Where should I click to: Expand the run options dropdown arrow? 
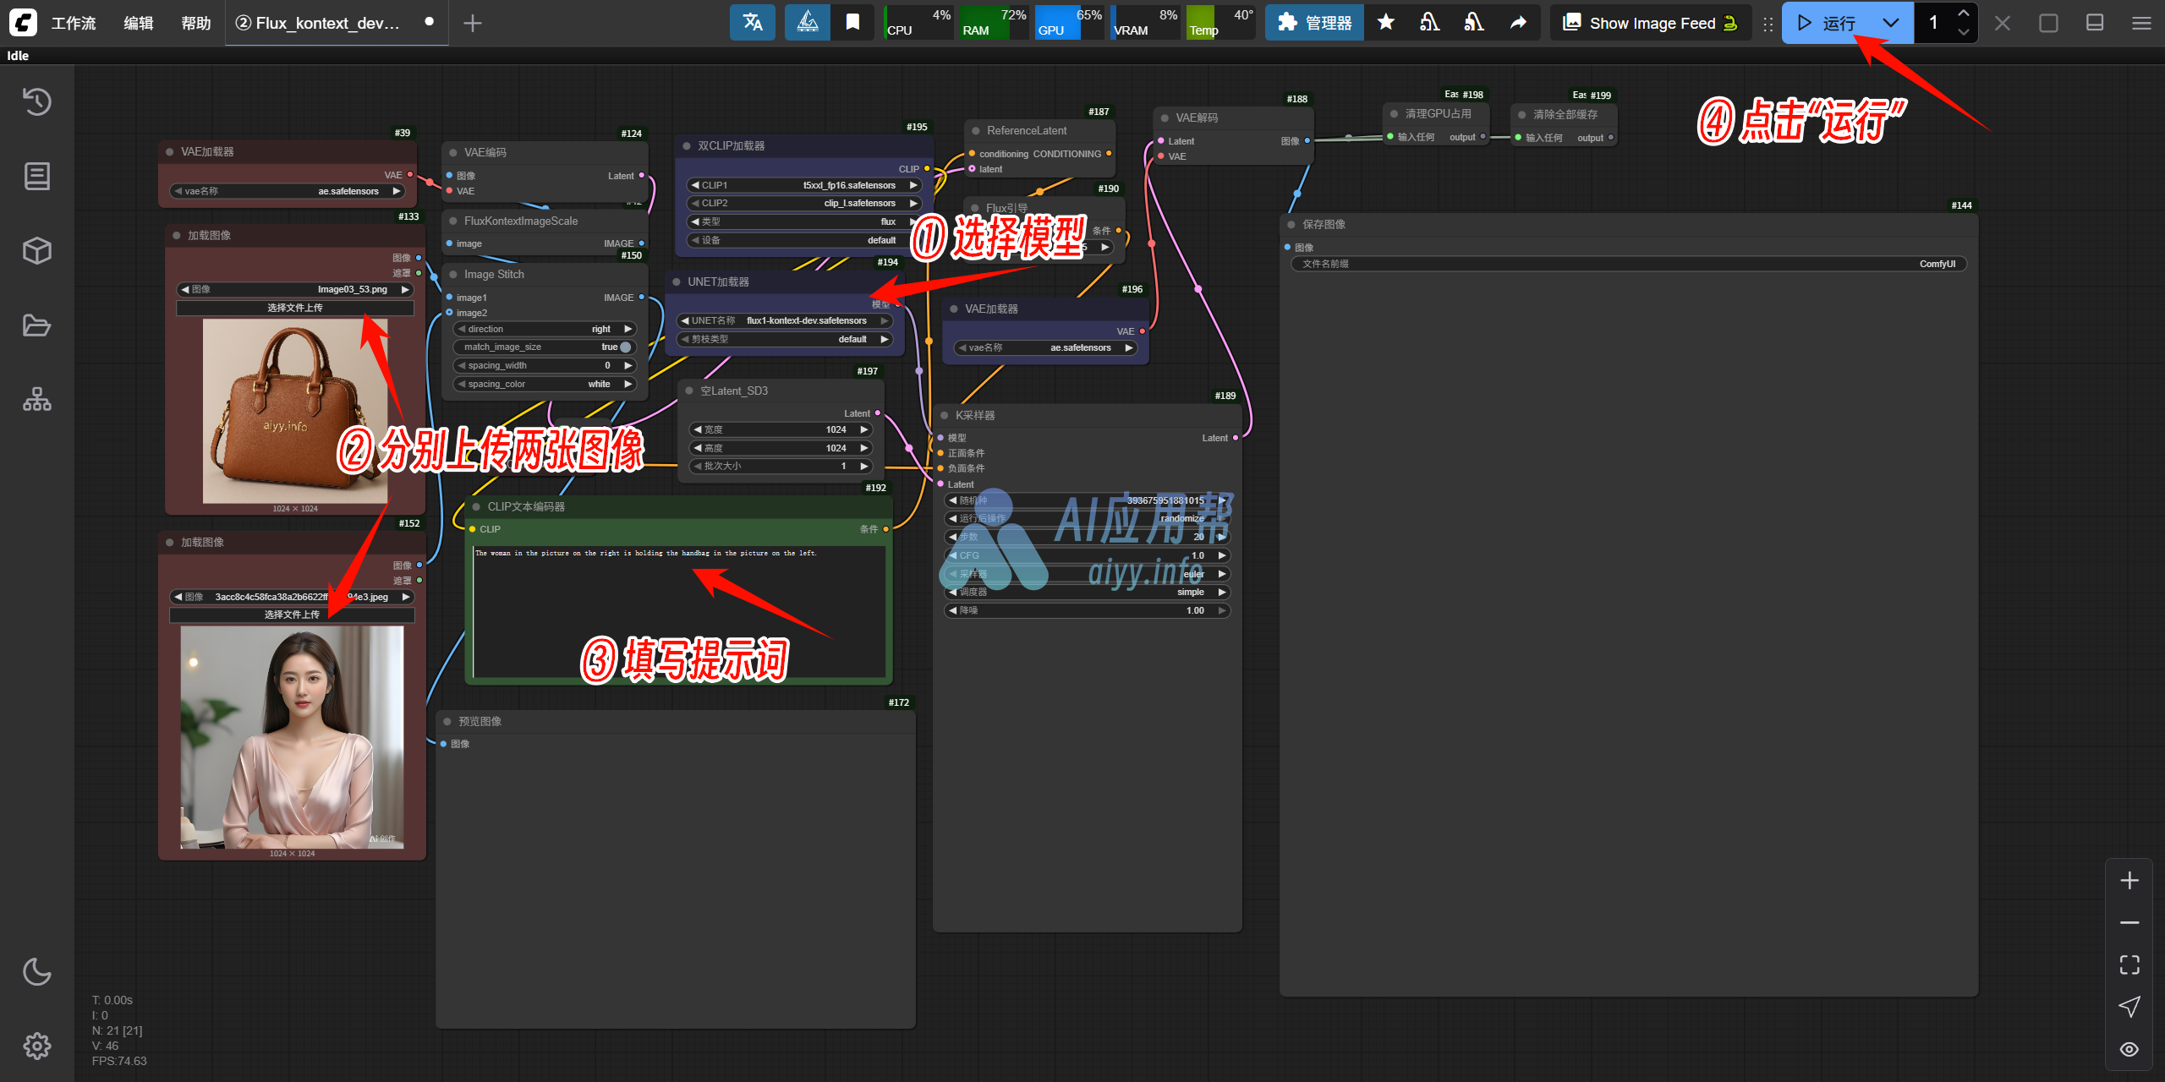[1892, 23]
